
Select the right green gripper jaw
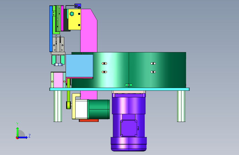[63, 60]
